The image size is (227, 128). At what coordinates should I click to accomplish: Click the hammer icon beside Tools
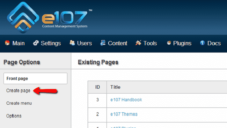[138, 43]
